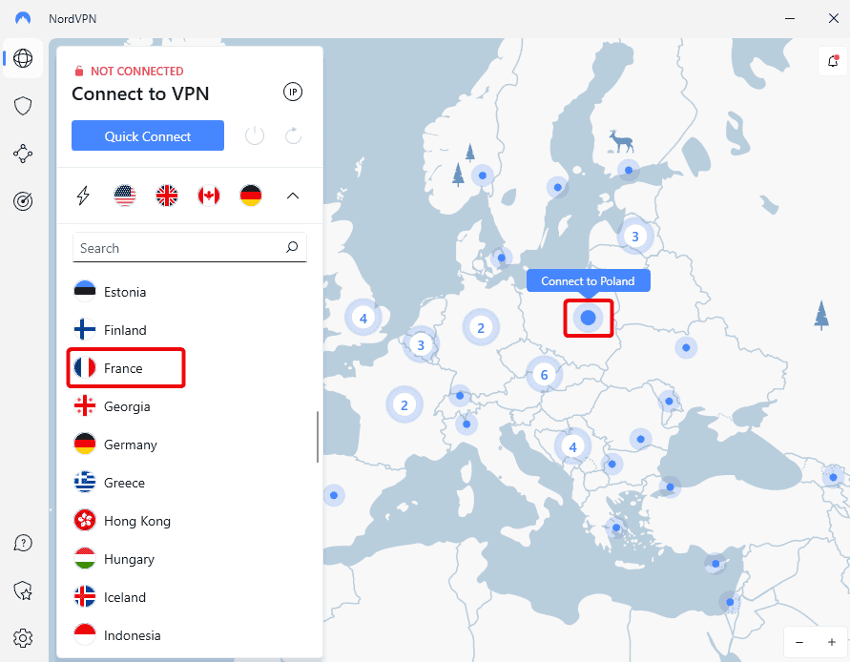Select France in the country list

[x=189, y=368]
